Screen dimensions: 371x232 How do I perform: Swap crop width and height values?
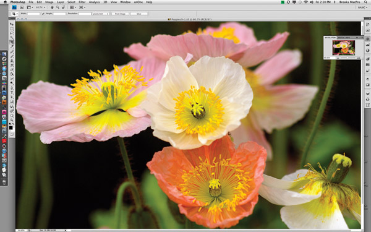[x=43, y=14]
